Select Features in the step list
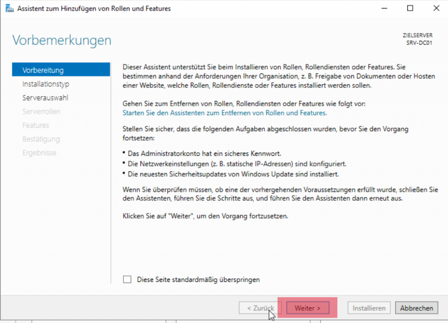The width and height of the screenshot is (448, 323). coord(35,125)
